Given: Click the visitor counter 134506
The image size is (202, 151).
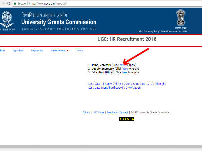Looking at the screenshot, I should pyautogui.click(x=127, y=119).
